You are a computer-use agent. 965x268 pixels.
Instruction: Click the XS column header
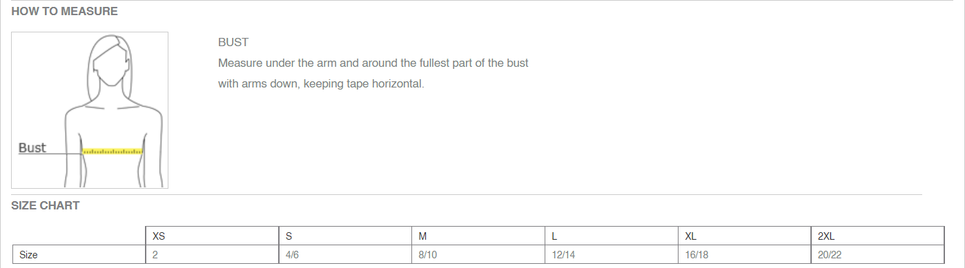(x=213, y=236)
